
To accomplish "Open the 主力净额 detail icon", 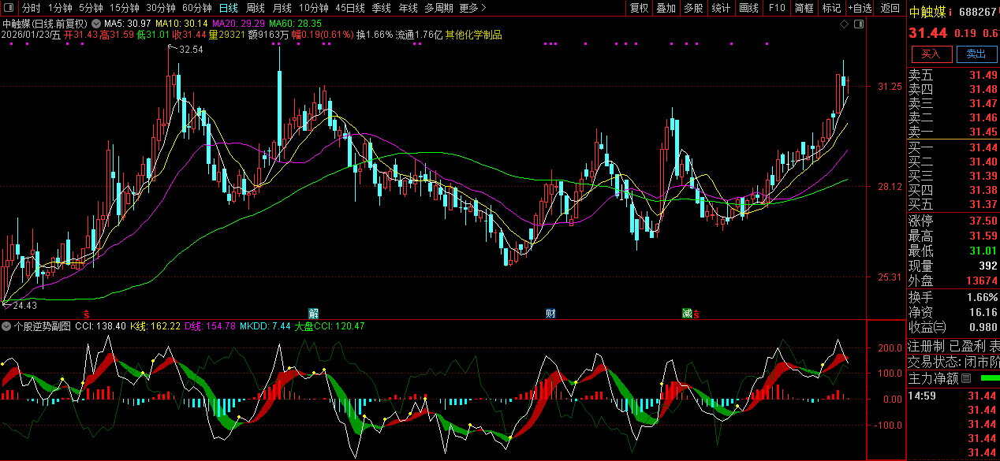I will click(965, 379).
